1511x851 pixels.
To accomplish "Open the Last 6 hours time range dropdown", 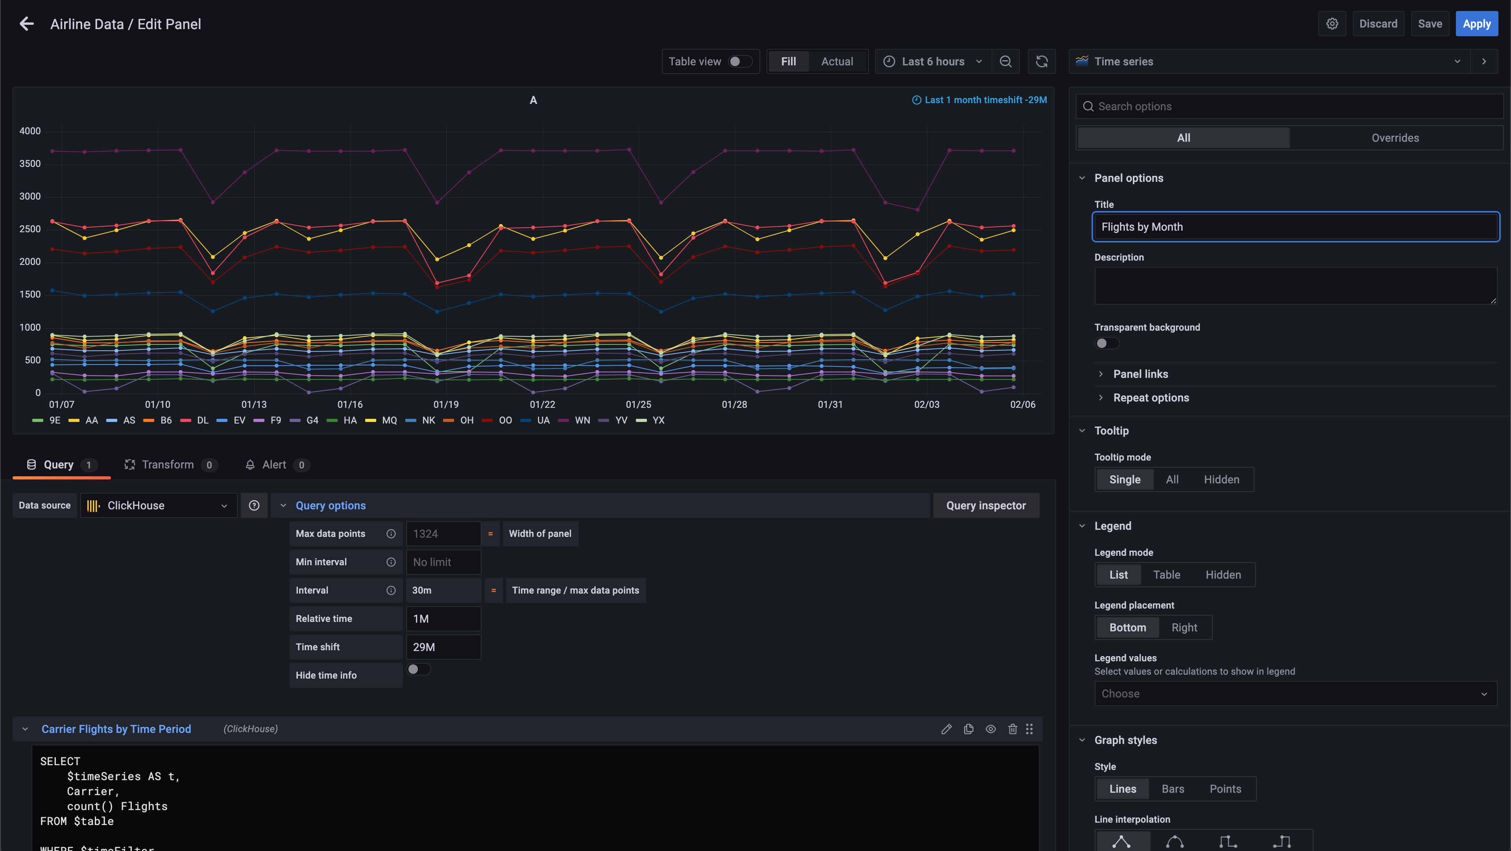I will coord(932,62).
